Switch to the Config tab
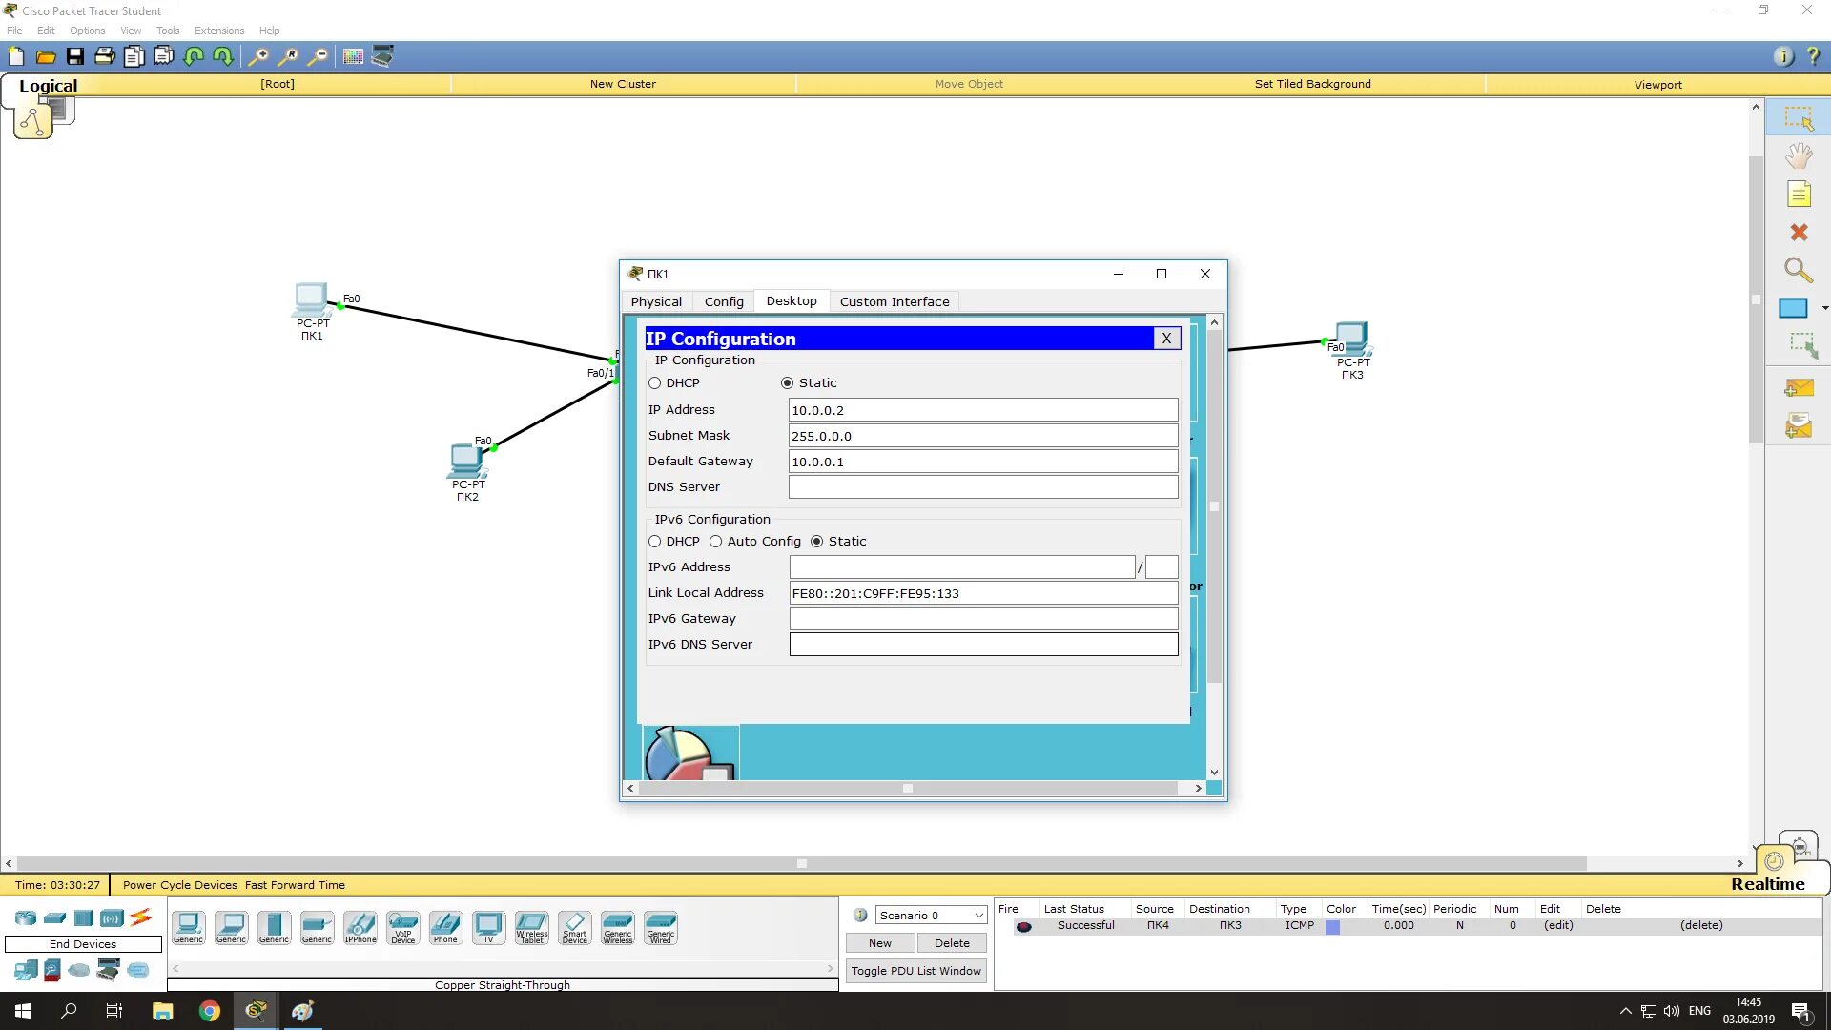The image size is (1831, 1030). click(724, 301)
